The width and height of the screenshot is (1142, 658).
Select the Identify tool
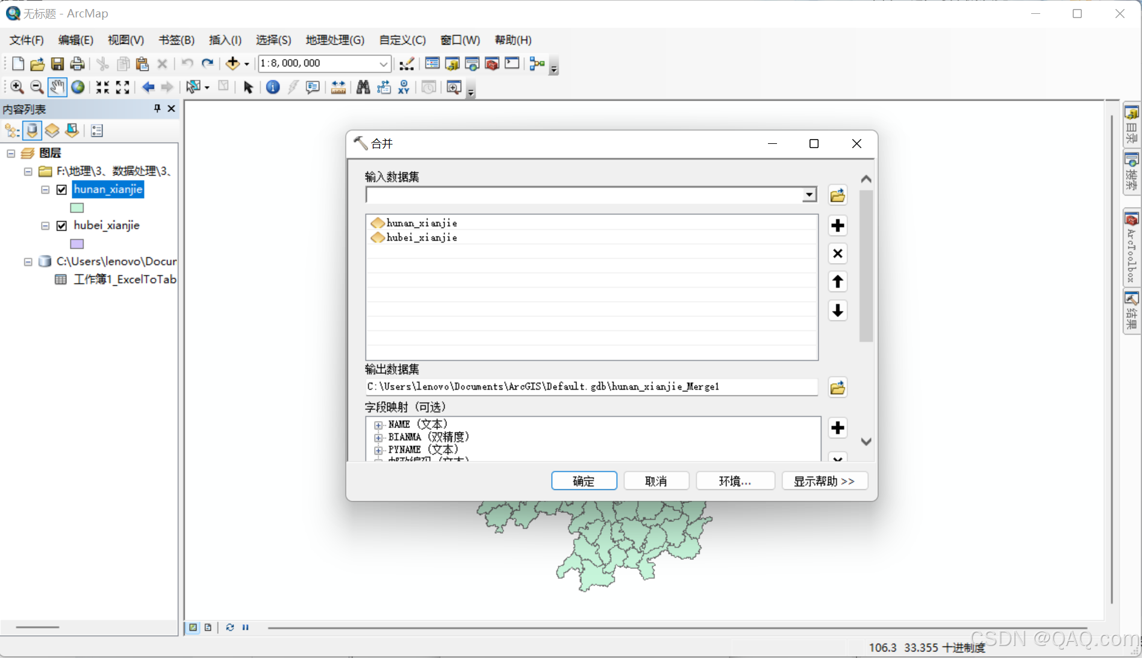point(272,87)
